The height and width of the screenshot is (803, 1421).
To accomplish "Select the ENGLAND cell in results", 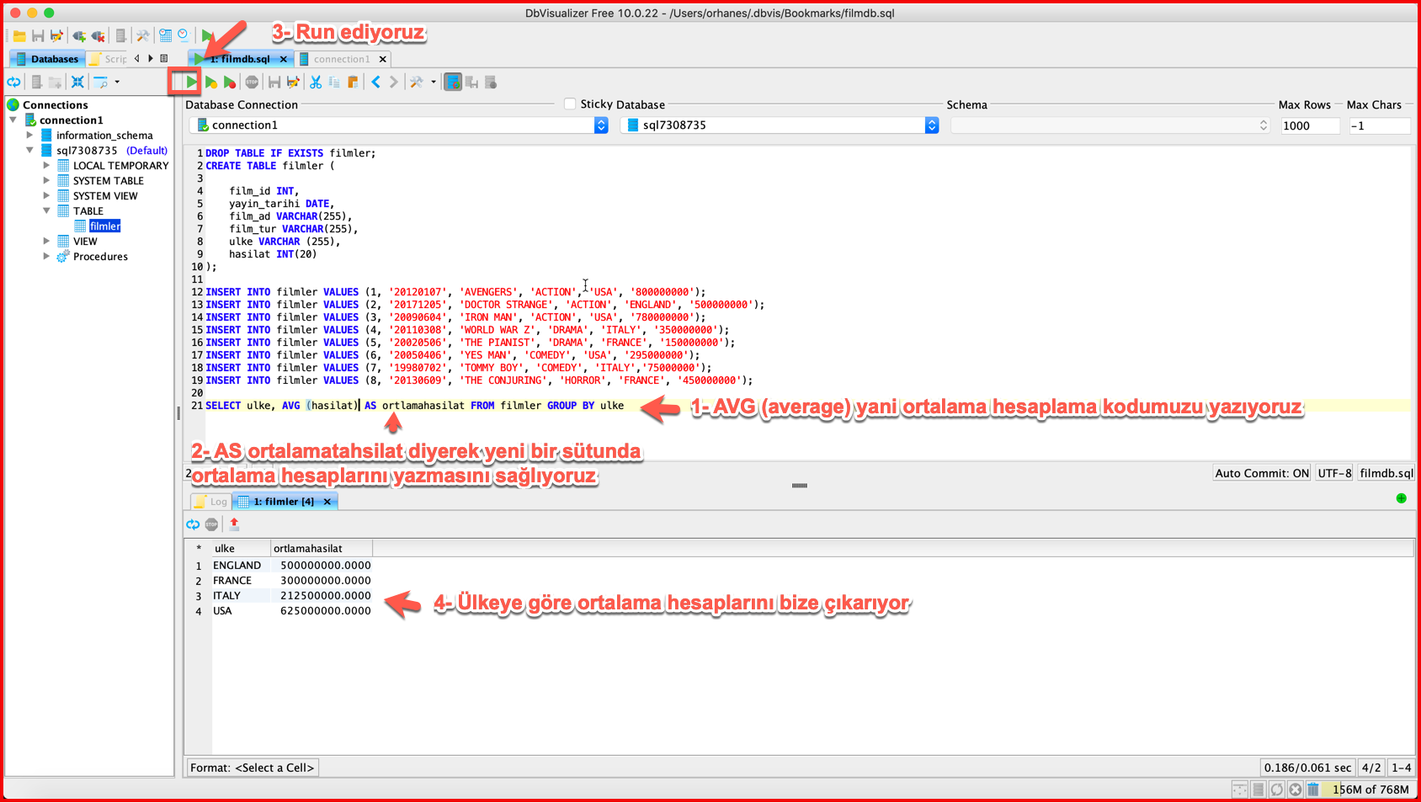I will 241,566.
